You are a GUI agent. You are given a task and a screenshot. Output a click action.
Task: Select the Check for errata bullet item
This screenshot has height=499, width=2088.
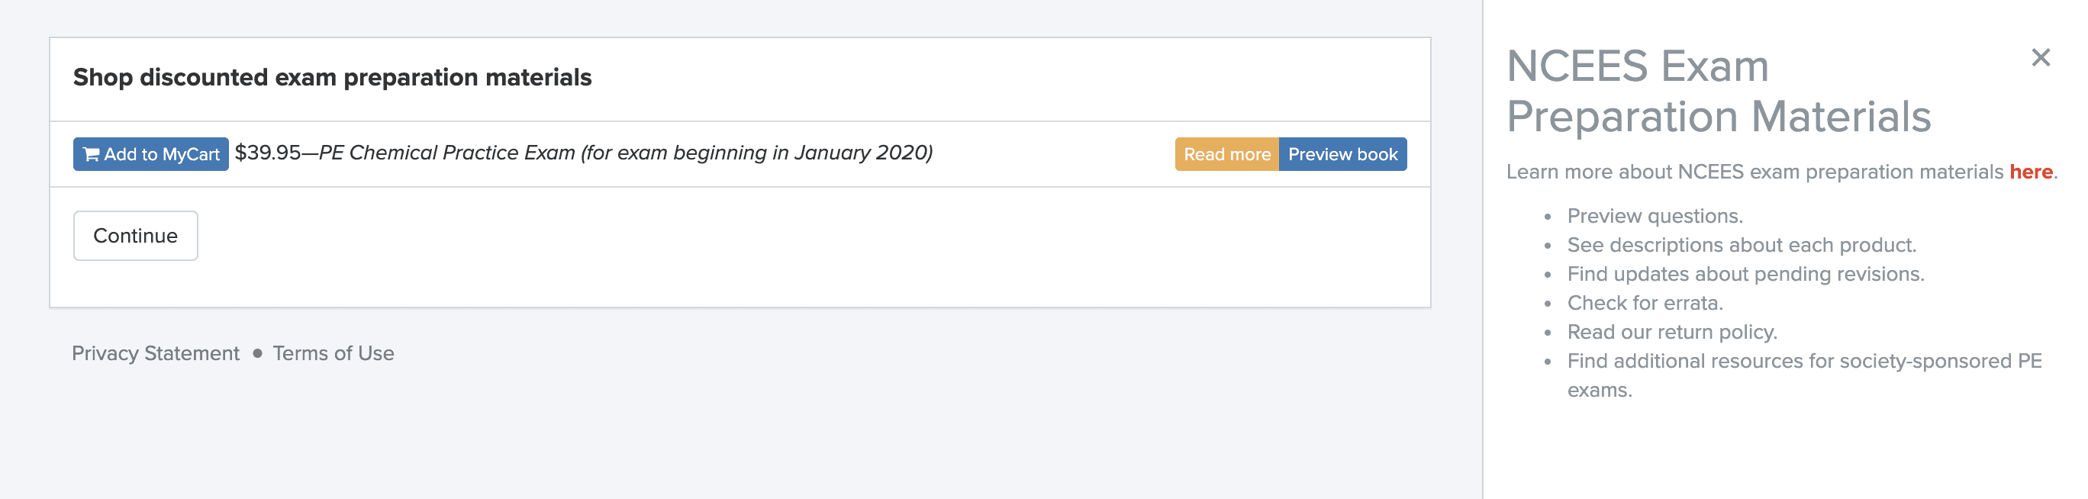tap(1645, 303)
